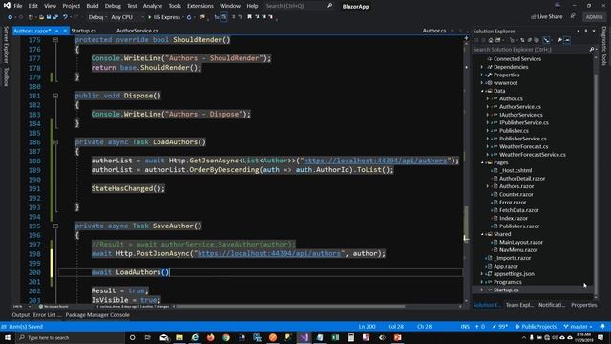Switch to the Team Explorer panel tab
611x344 pixels.
coord(519,305)
